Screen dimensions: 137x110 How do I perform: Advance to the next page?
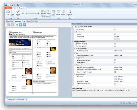point(20,25)
